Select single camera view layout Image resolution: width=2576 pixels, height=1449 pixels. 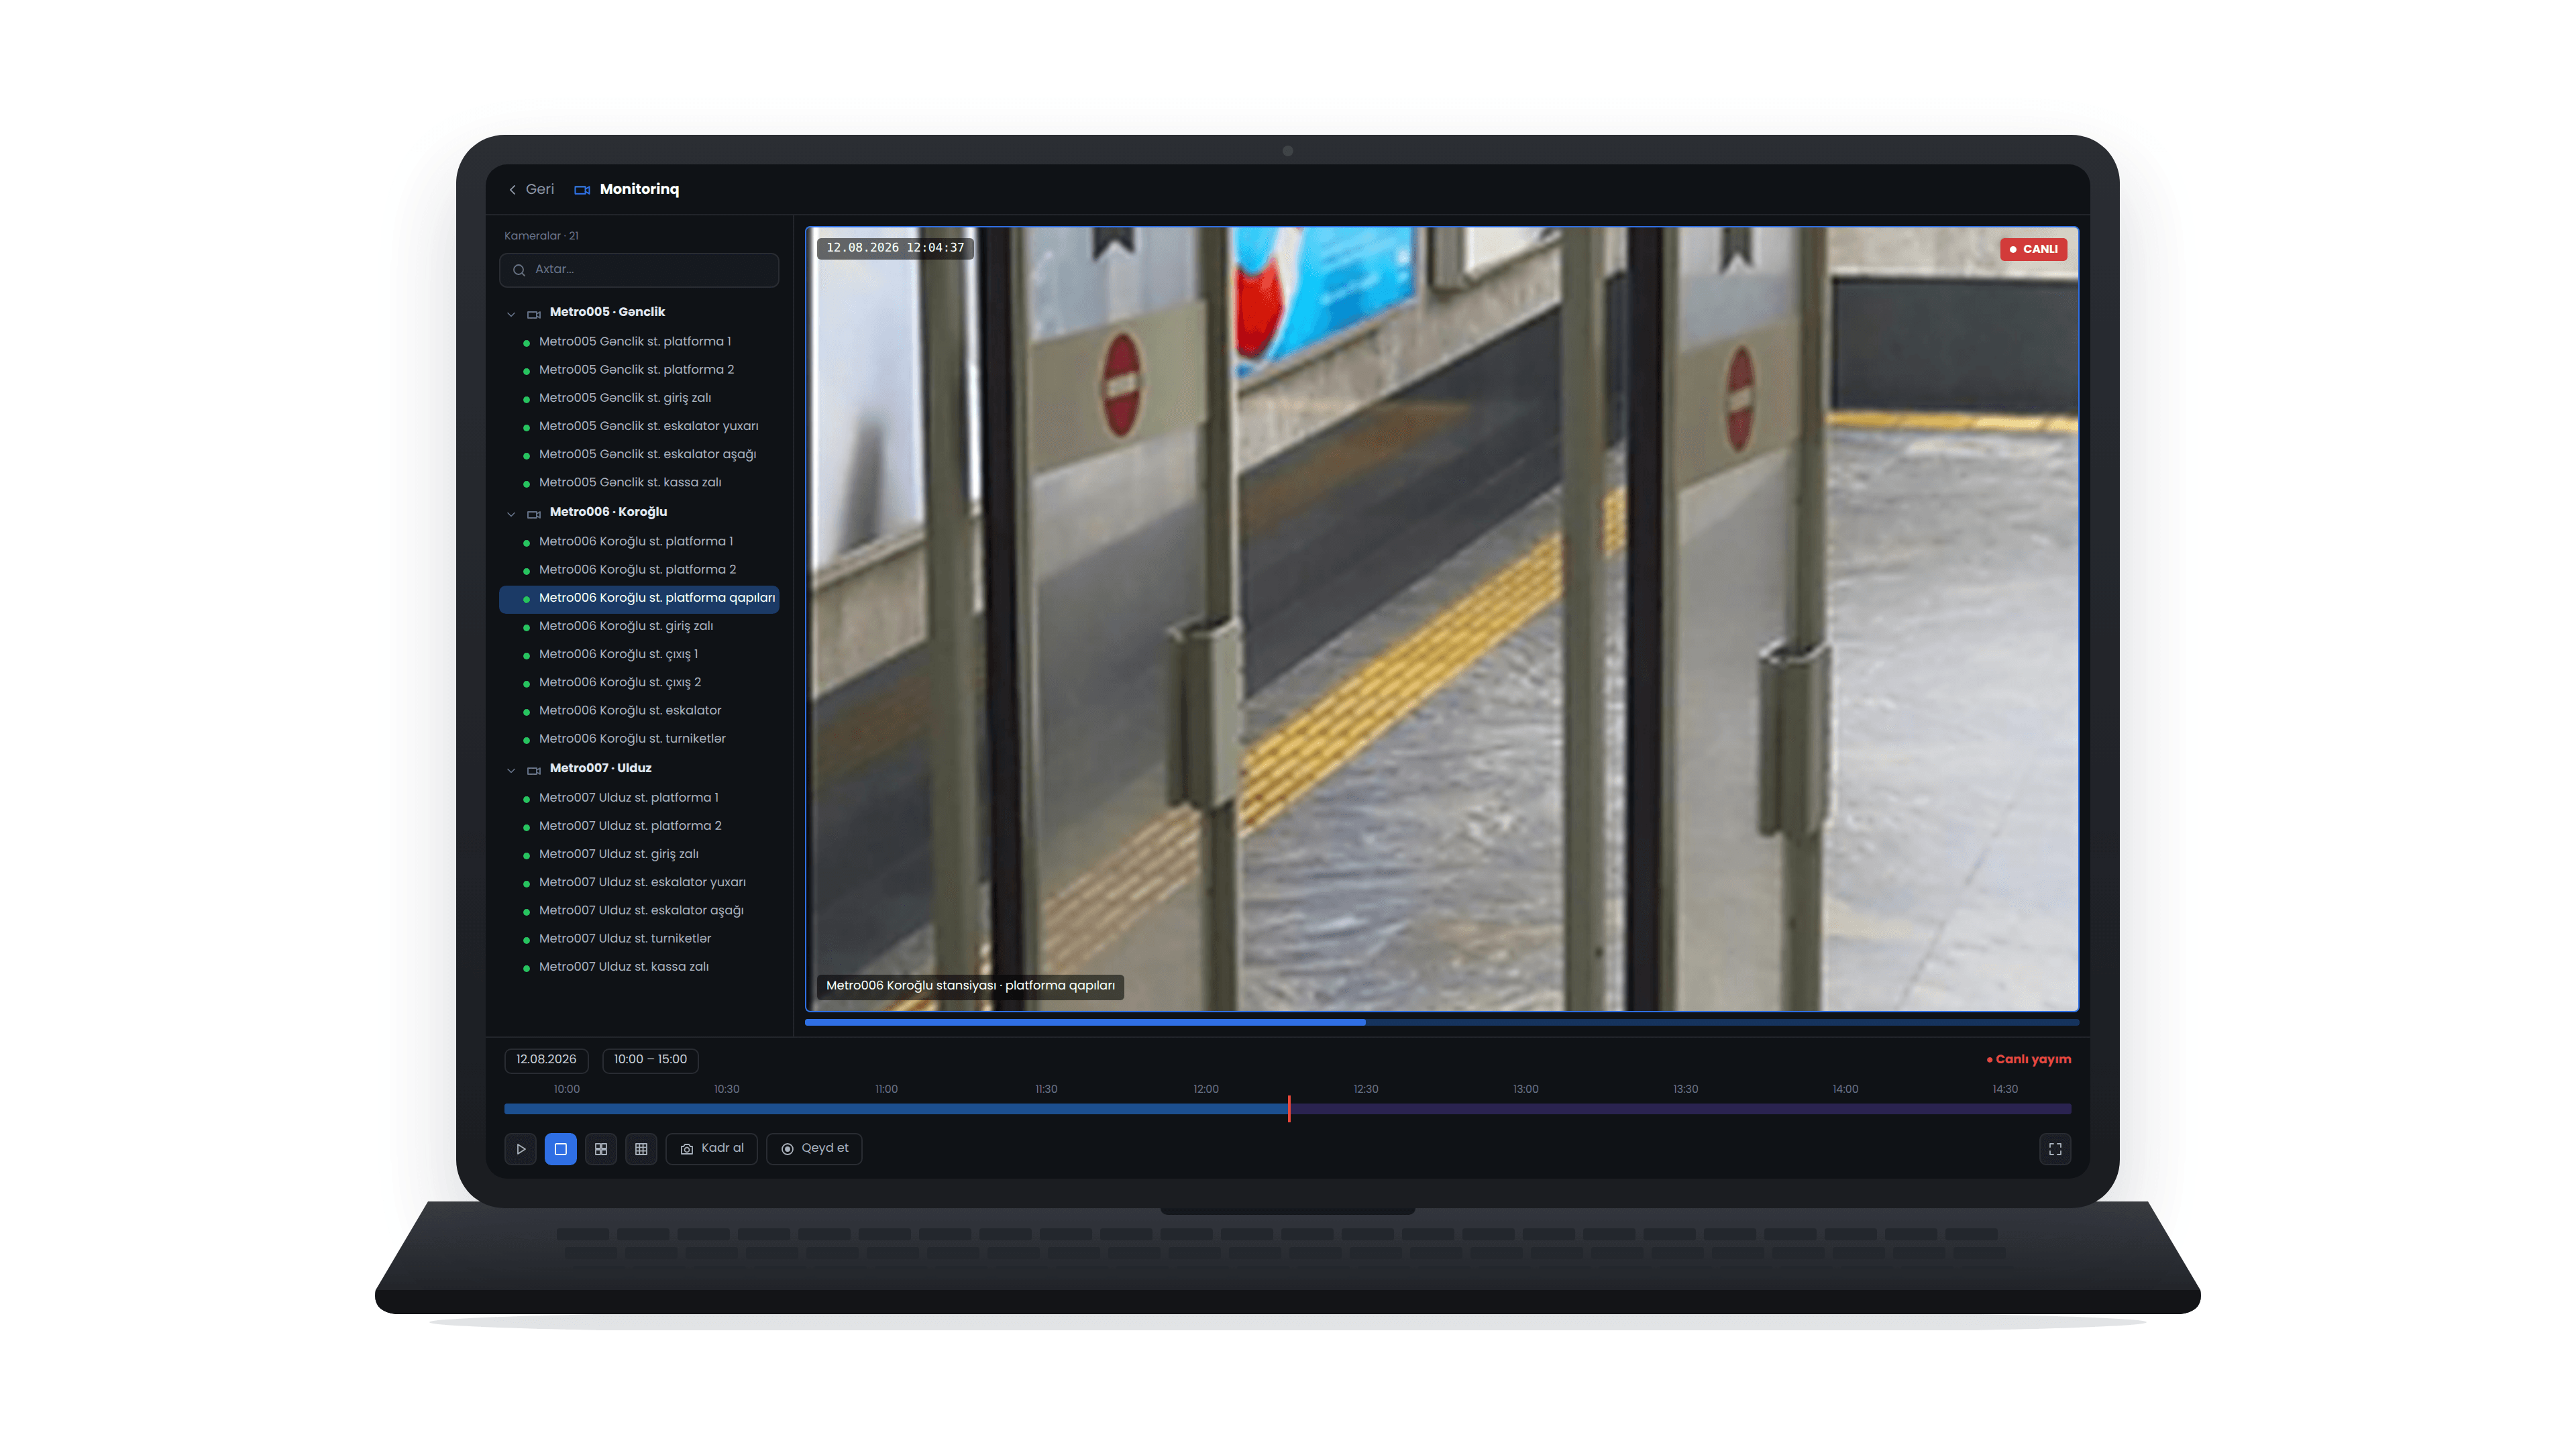[561, 1149]
